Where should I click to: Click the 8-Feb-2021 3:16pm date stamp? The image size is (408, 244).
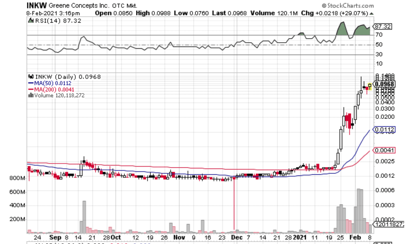point(53,13)
